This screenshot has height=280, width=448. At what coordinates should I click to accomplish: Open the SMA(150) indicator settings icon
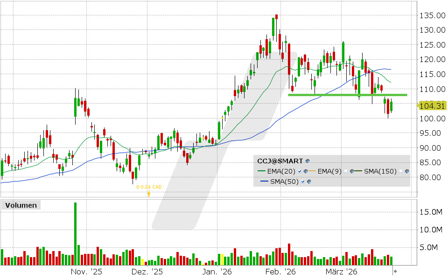[x=407, y=171]
